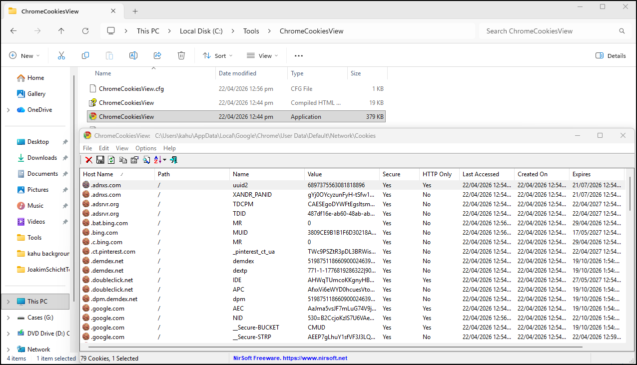Click the exit door icon in ChromeCookiesView toolbar
Viewport: 637px width, 365px height.
tap(174, 160)
